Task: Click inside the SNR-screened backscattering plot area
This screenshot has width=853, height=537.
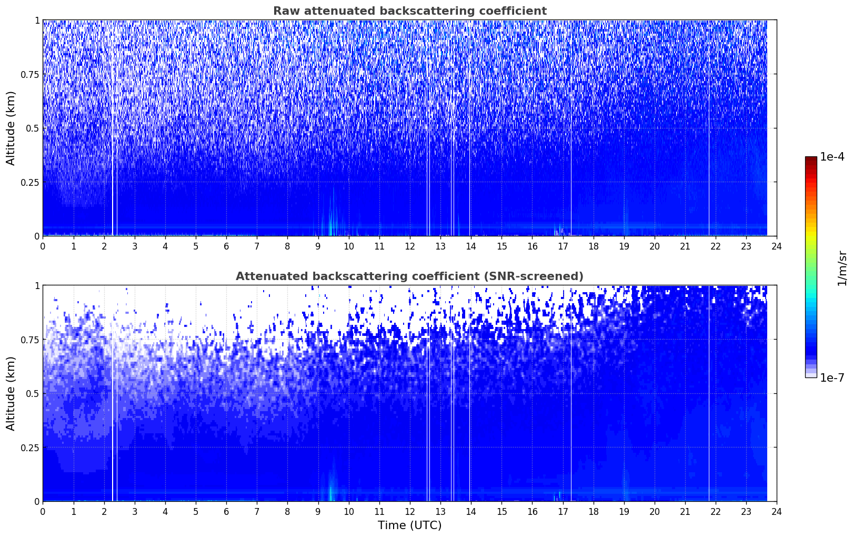Action: (x=409, y=393)
